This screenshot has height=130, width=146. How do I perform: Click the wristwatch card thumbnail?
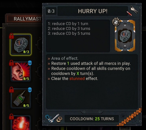coord(125,36)
